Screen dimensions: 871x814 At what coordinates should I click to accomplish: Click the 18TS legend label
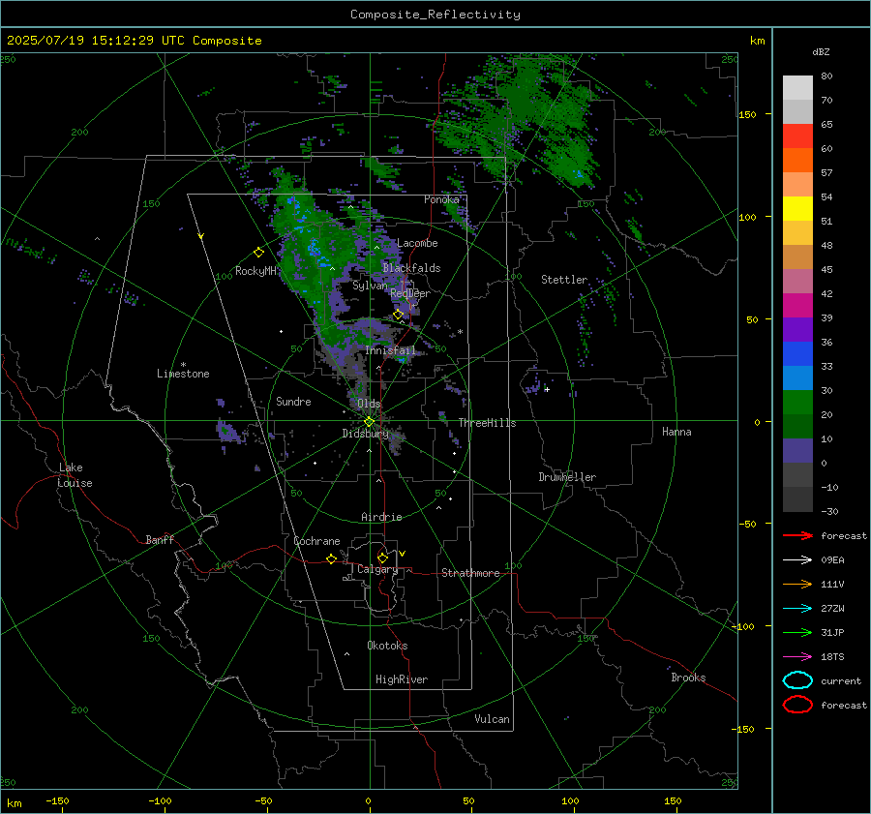click(832, 657)
